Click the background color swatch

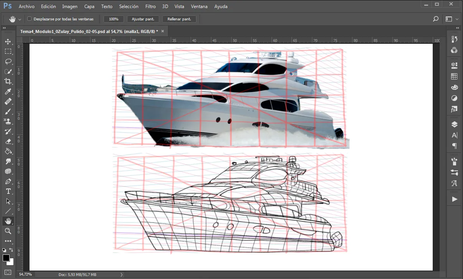(x=12, y=263)
